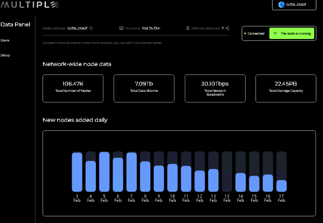
Task: Click the 9 Feb bar in chart
Action: coord(159,178)
